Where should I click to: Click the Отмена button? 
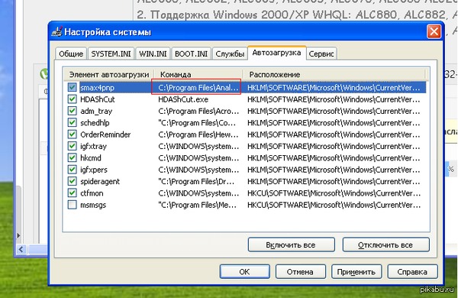click(300, 271)
